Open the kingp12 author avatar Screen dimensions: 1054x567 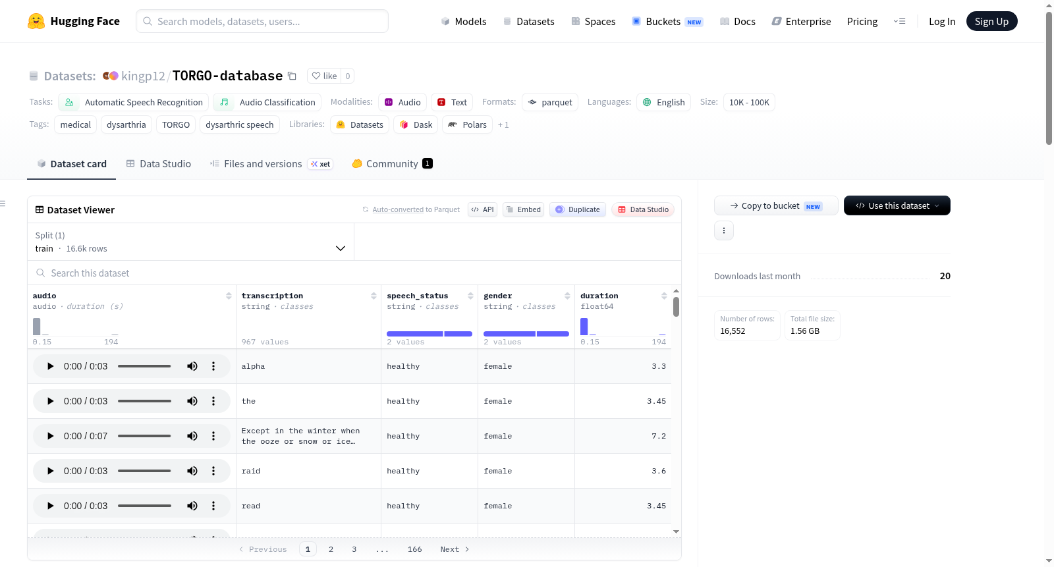point(110,76)
